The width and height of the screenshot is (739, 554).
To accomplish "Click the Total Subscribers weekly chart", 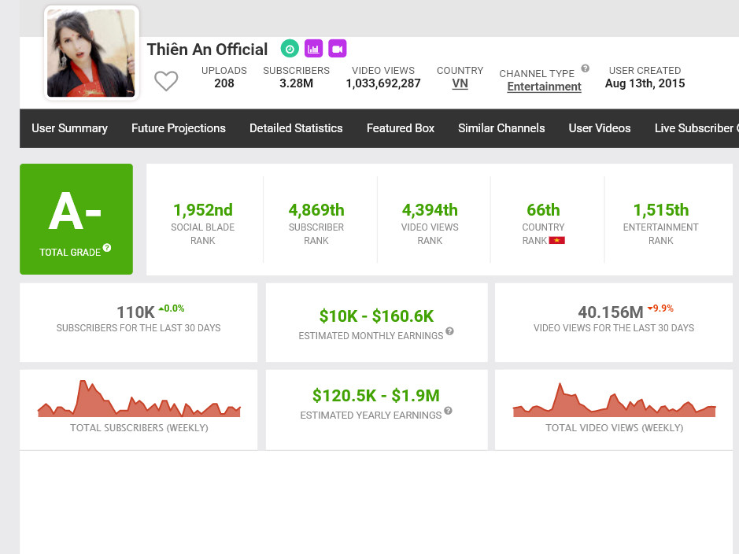I will tap(139, 400).
